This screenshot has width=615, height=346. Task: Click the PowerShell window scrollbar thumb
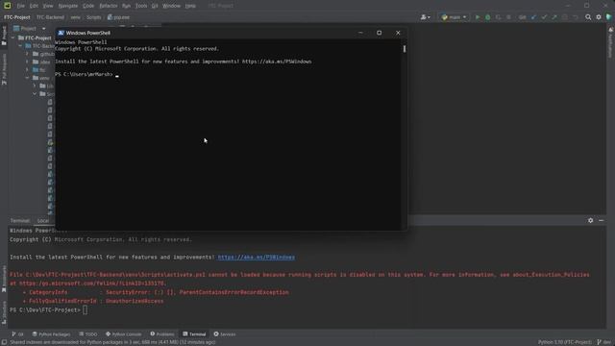[x=405, y=49]
